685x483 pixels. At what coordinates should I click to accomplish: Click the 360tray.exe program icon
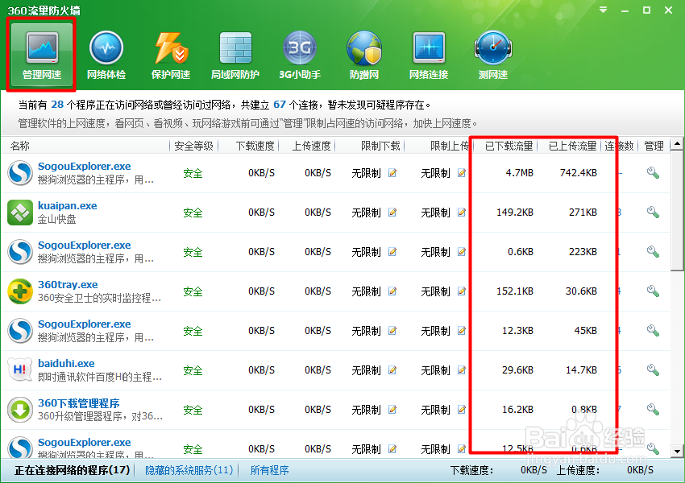coord(20,291)
